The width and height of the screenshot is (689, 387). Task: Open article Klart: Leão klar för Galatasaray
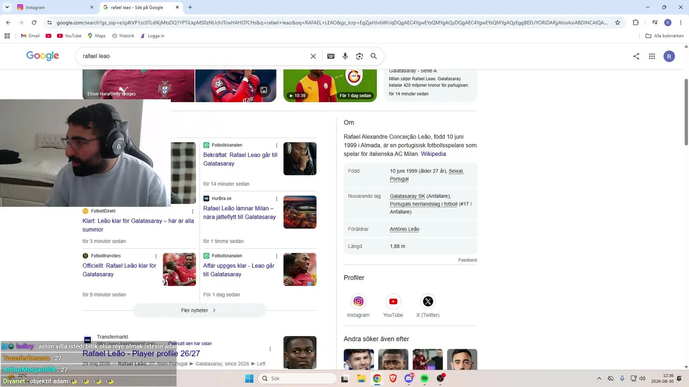[x=138, y=225]
